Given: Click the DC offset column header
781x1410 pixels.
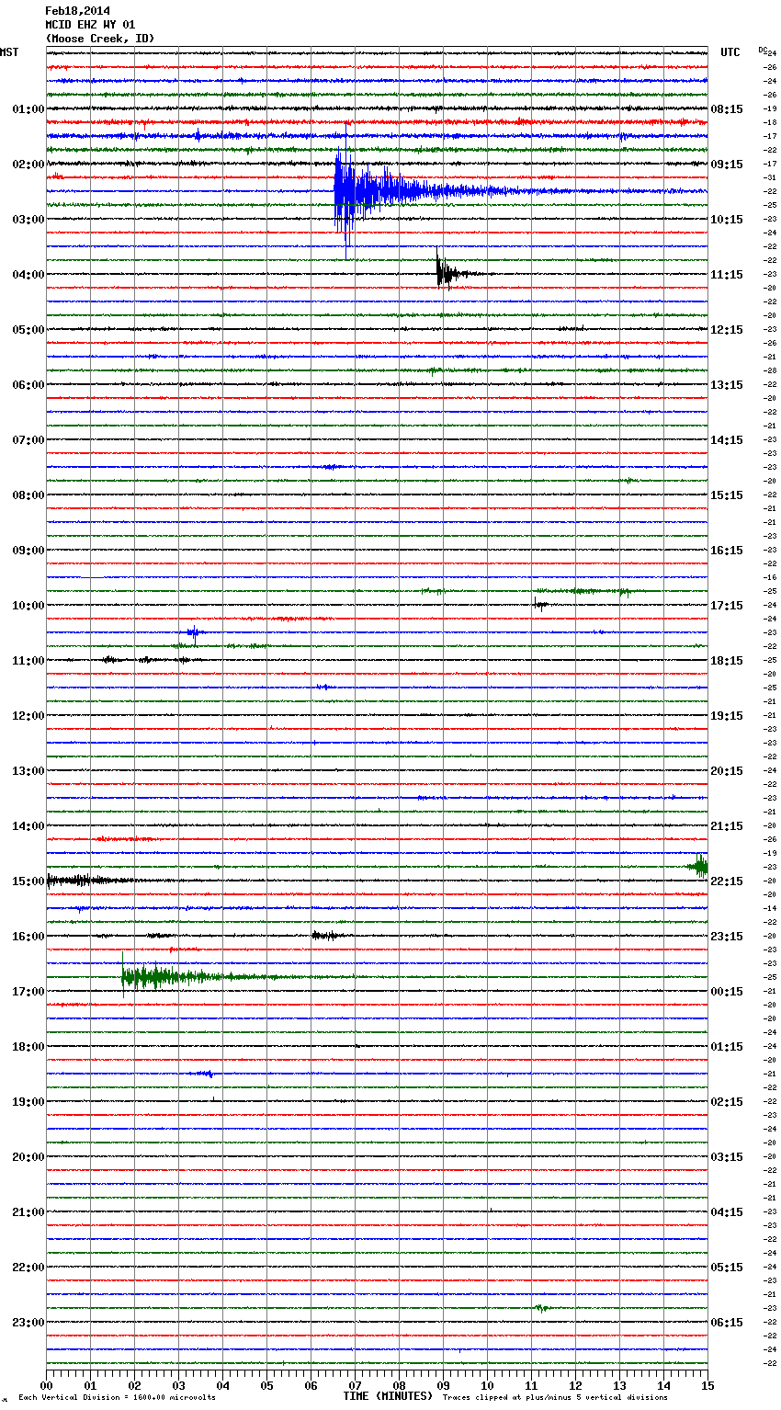Looking at the screenshot, I should pyautogui.click(x=762, y=50).
